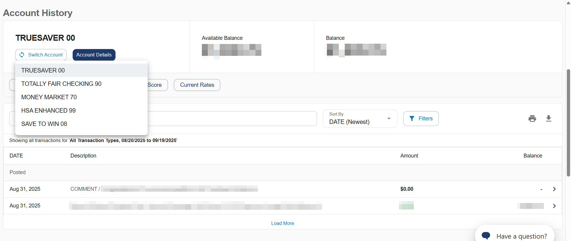Viewport: 571px width, 241px height.
Task: Expand the Aug 31 COMMENT transaction chevron
Action: pyautogui.click(x=554, y=189)
